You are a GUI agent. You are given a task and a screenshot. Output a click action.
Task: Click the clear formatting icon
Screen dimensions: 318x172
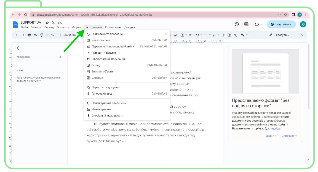pyautogui.click(x=235, y=35)
